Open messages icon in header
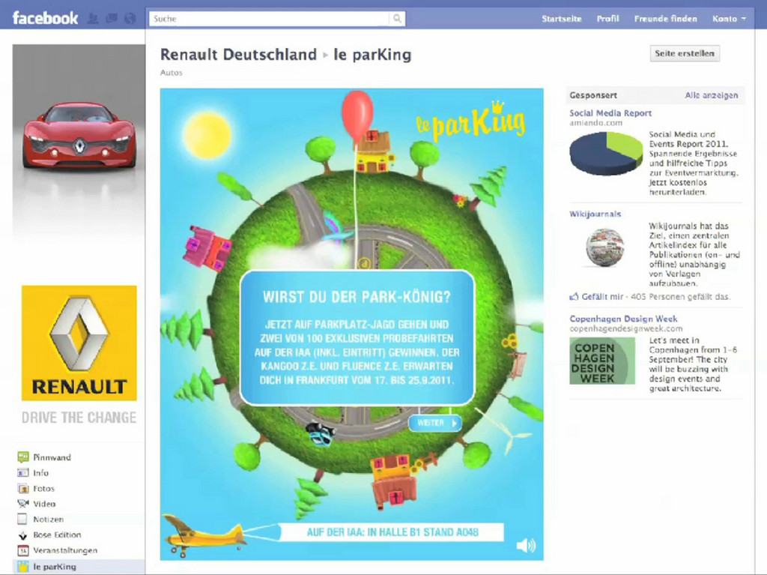This screenshot has width=767, height=575. [x=112, y=19]
